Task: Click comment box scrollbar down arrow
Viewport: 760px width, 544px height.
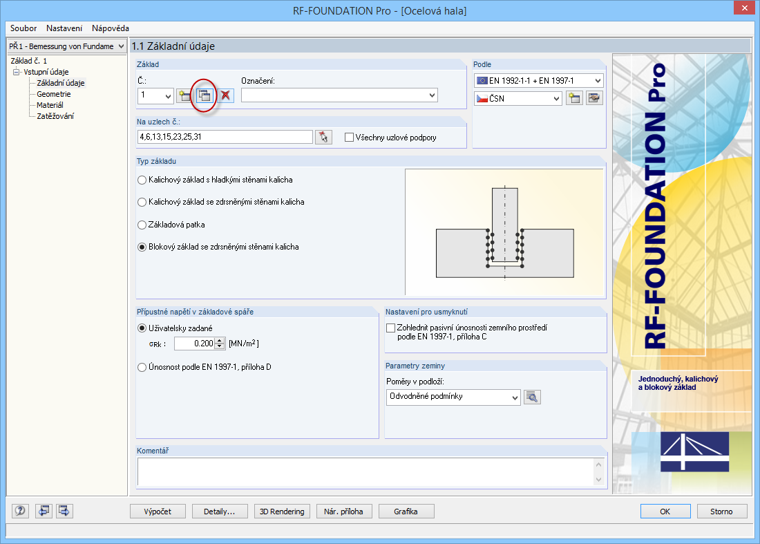Action: [598, 480]
